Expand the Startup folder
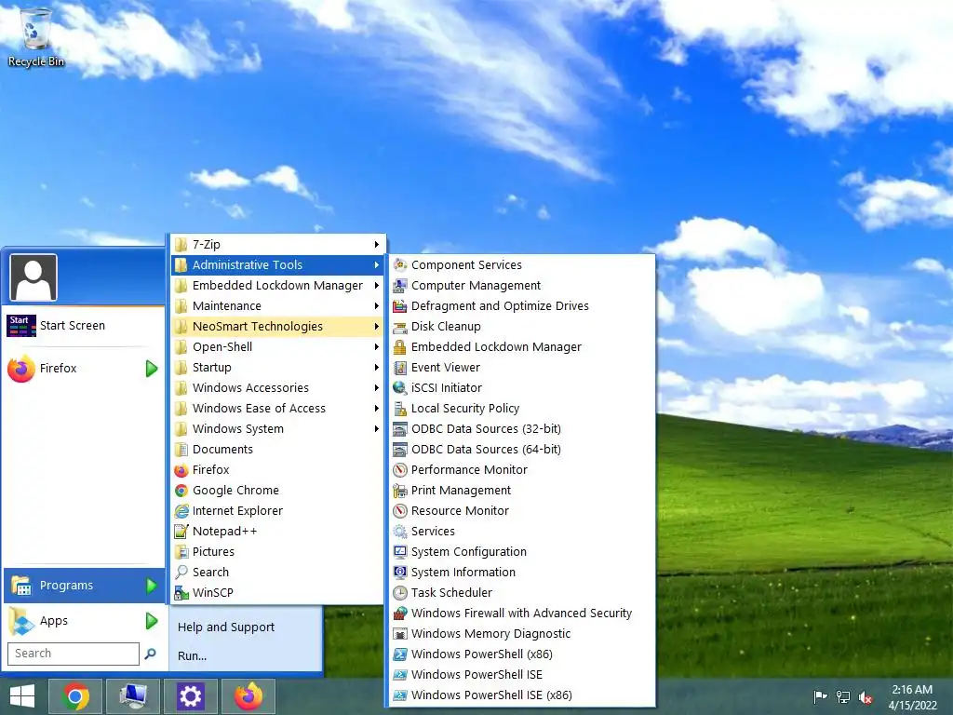Image resolution: width=953 pixels, height=715 pixels. pos(277,367)
